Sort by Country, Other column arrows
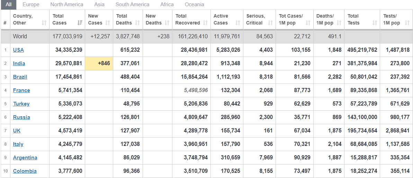Image resolution: width=413 pixels, height=178 pixels. point(44,23)
